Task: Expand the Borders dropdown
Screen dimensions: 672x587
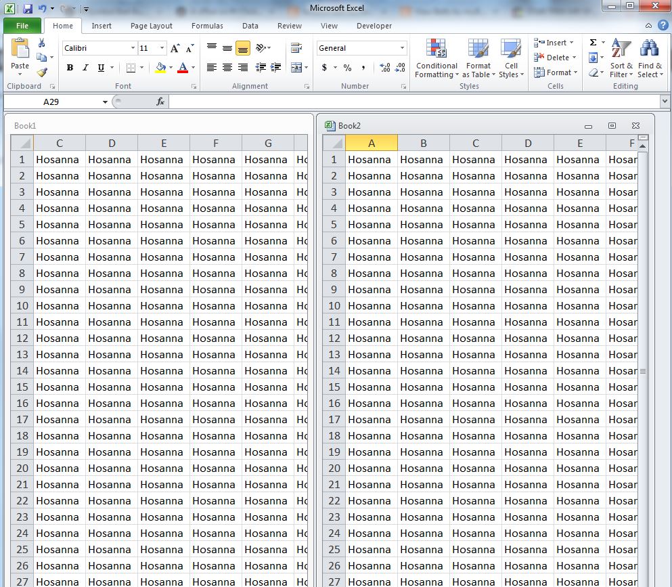Action: click(141, 68)
